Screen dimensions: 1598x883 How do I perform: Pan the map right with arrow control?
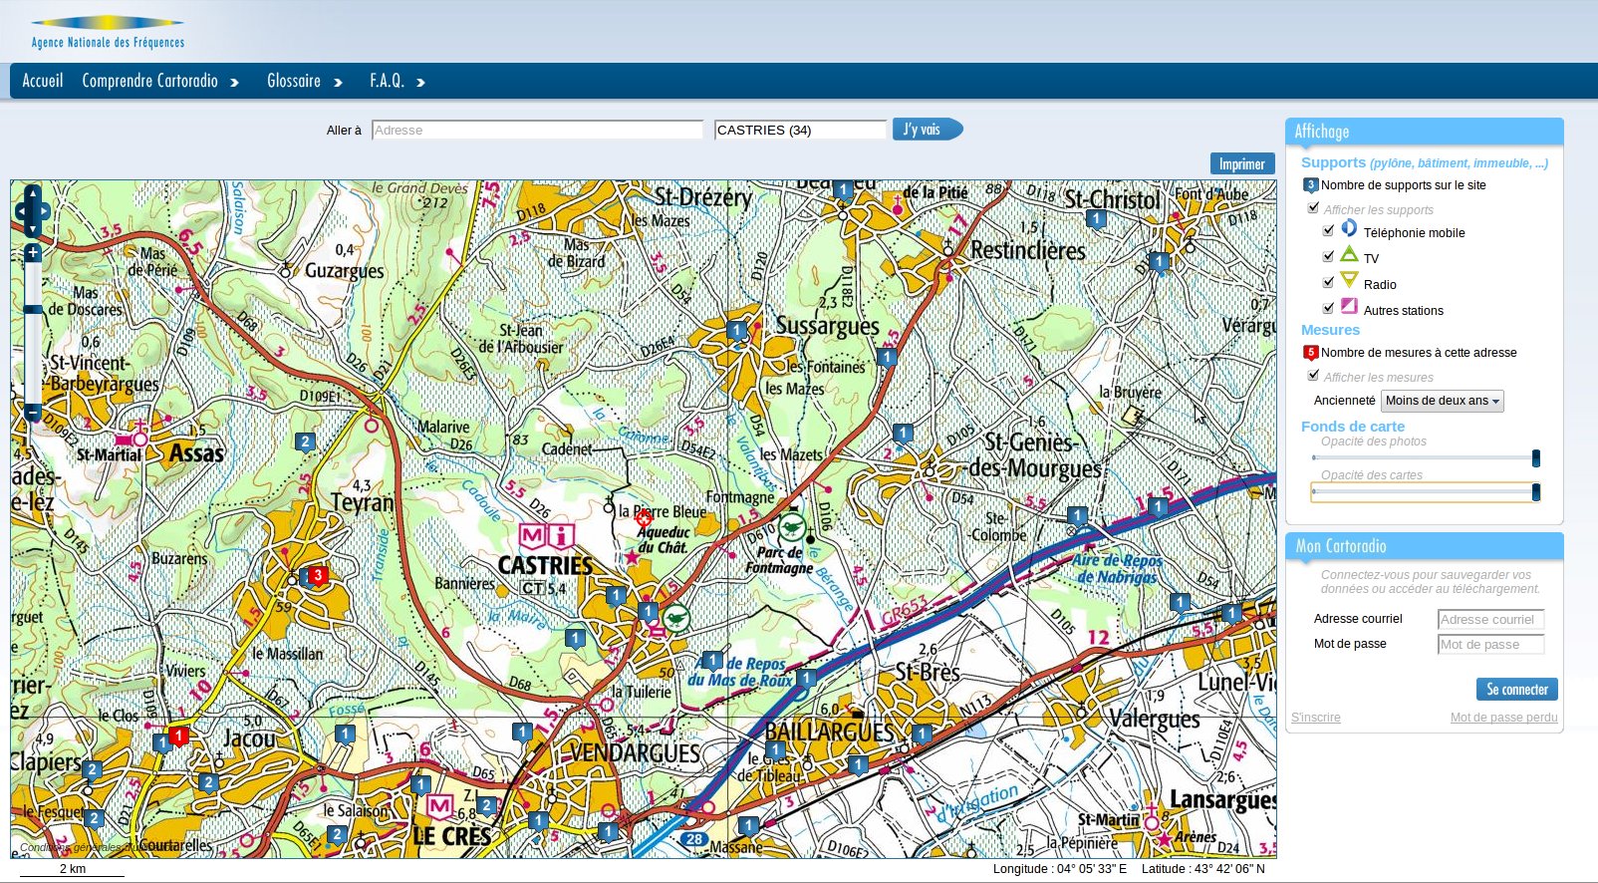pos(45,211)
